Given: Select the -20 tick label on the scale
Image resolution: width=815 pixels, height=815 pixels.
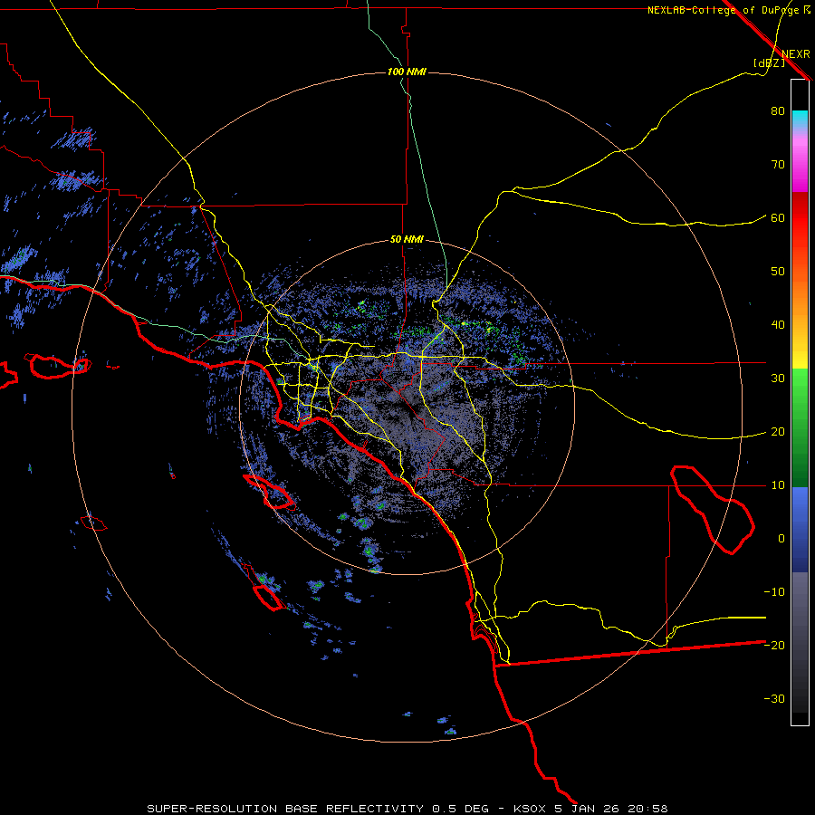Looking at the screenshot, I should click(774, 646).
